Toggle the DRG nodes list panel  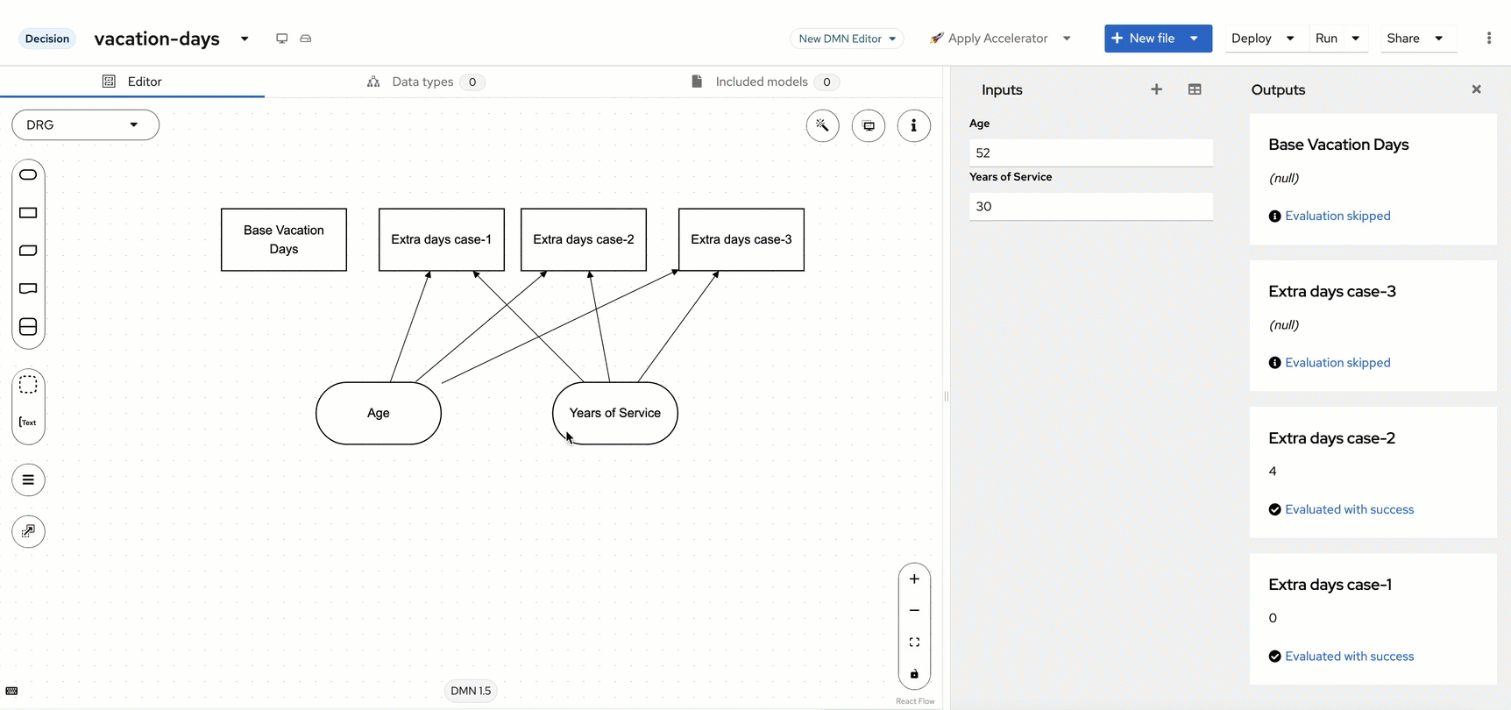(28, 480)
